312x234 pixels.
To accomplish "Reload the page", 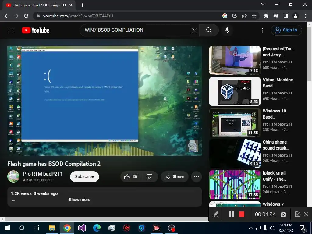I will (x=26, y=16).
